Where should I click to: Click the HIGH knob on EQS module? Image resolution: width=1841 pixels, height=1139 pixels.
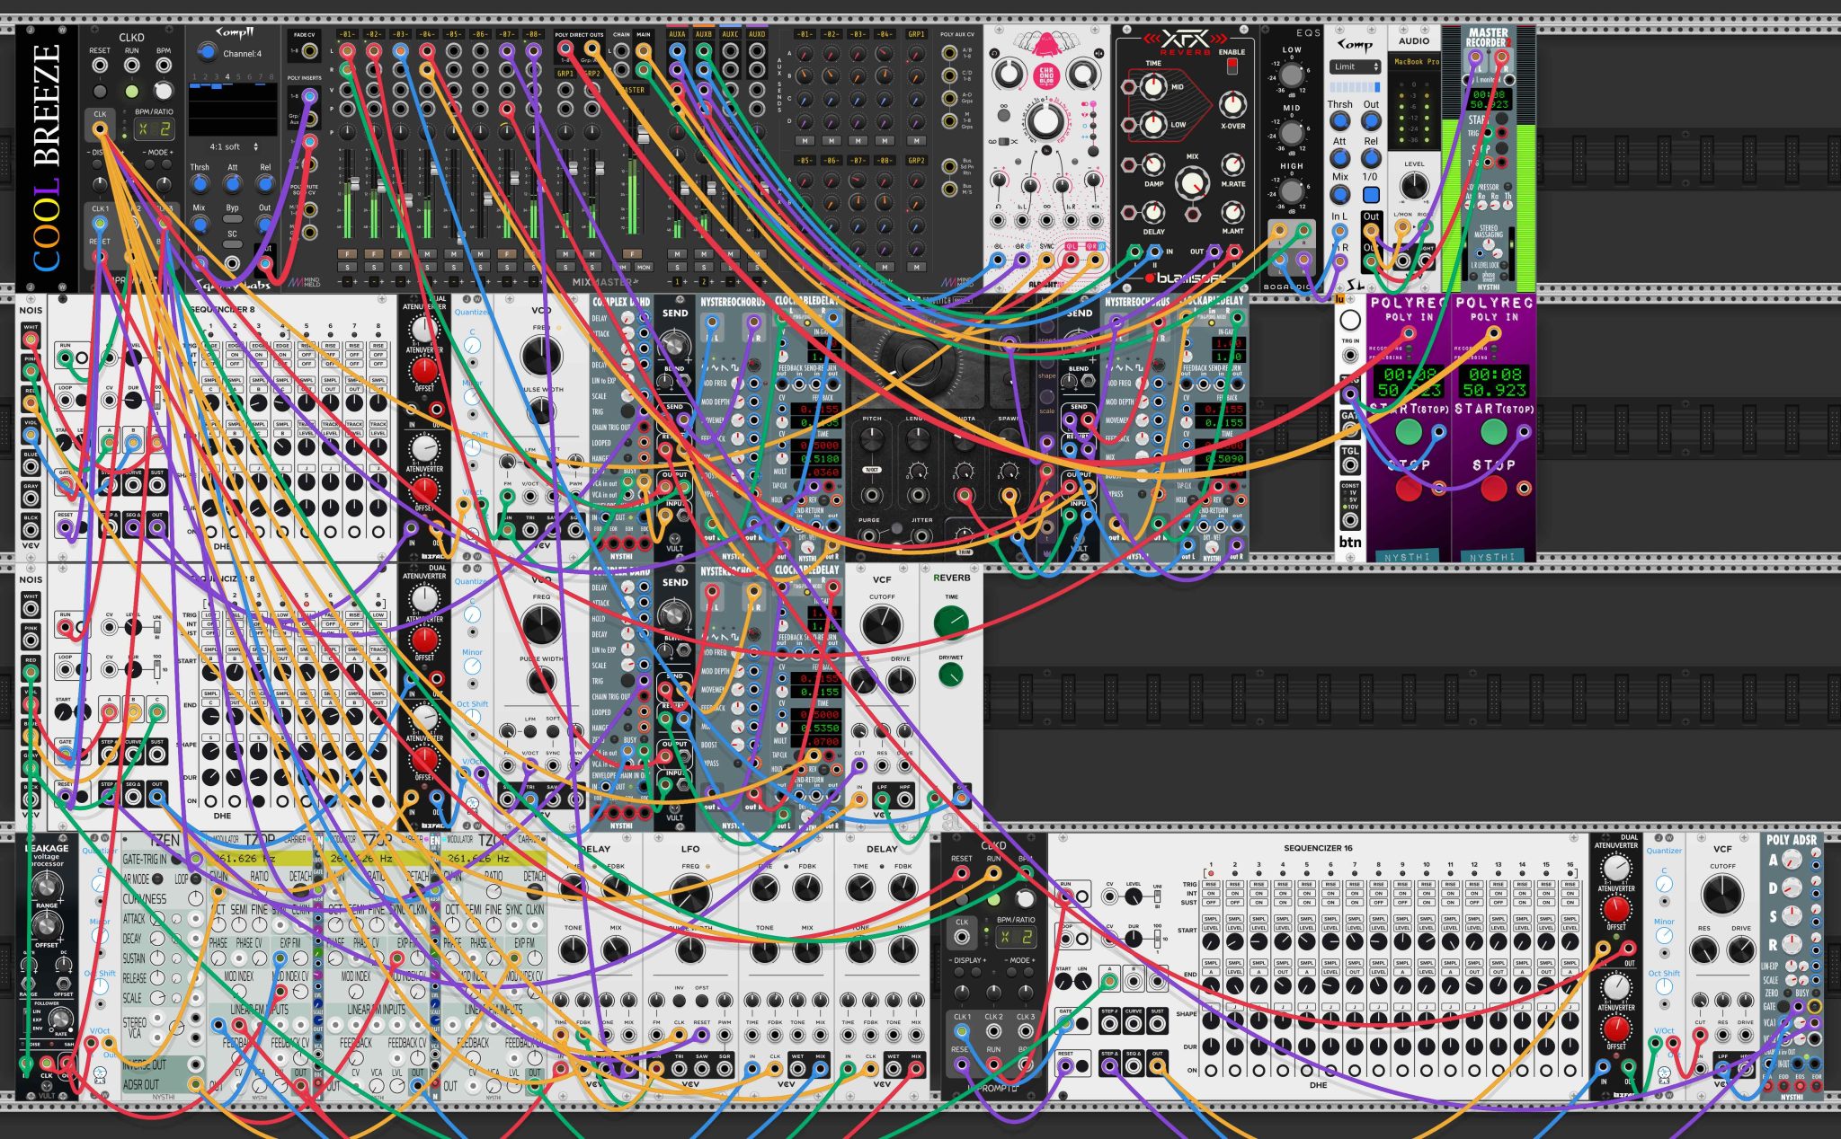tap(1292, 191)
